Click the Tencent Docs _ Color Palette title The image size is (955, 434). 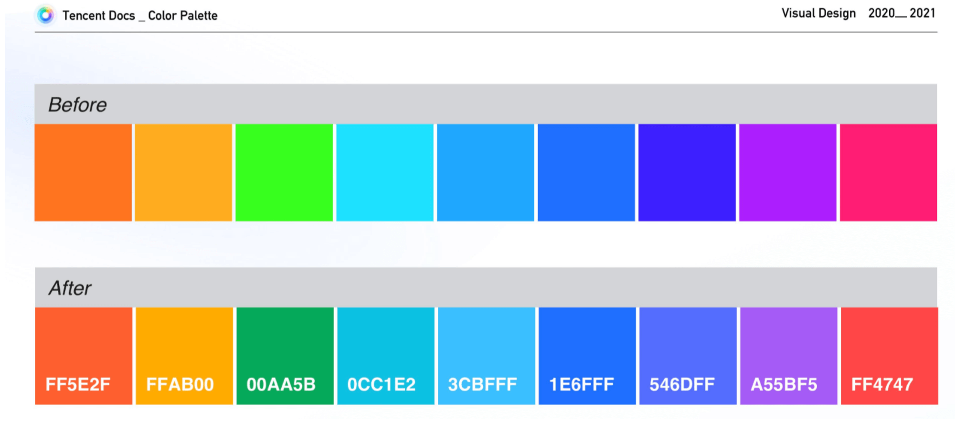pos(140,16)
